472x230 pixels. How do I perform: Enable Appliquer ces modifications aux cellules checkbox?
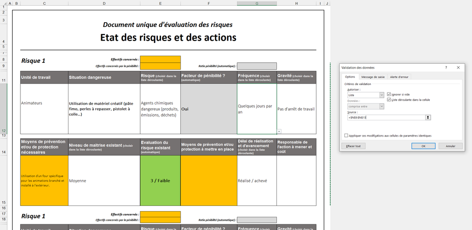(346, 136)
